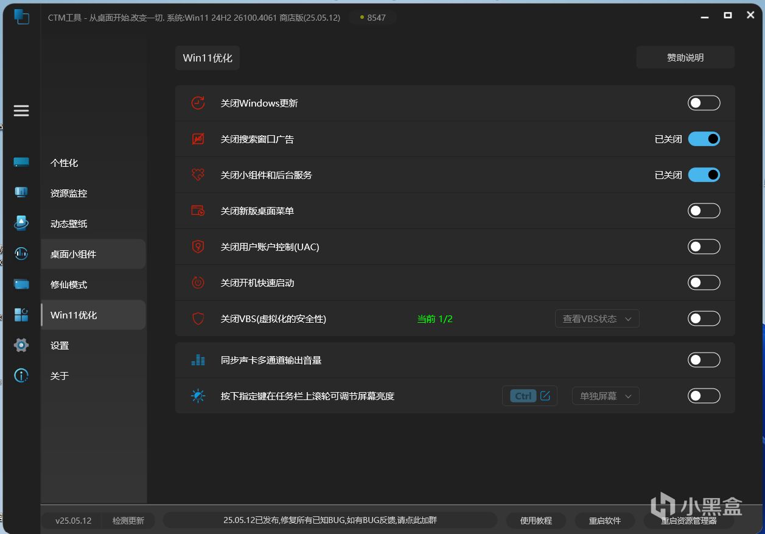Click the 8547 counter badge
This screenshot has height=534, width=765.
click(x=372, y=18)
